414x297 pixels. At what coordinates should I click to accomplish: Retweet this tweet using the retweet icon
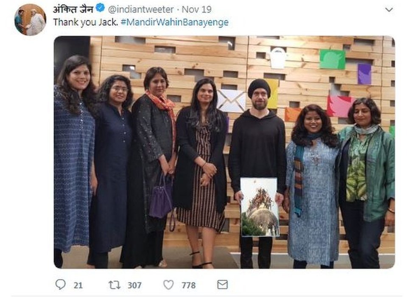[115, 285]
